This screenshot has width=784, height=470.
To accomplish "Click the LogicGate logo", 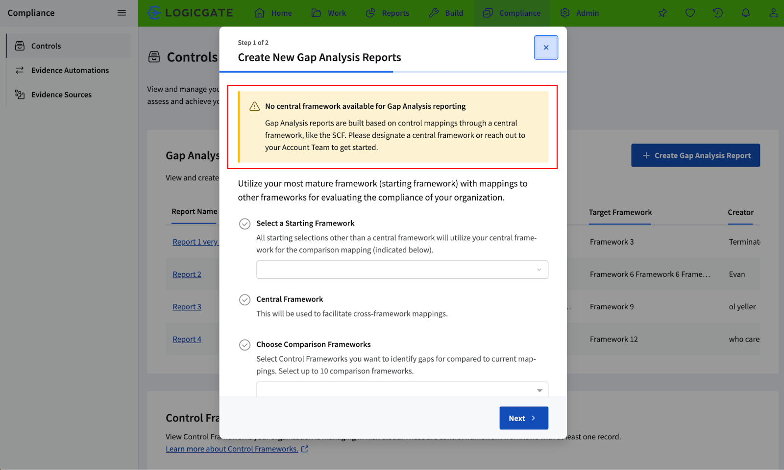I will pos(191,13).
